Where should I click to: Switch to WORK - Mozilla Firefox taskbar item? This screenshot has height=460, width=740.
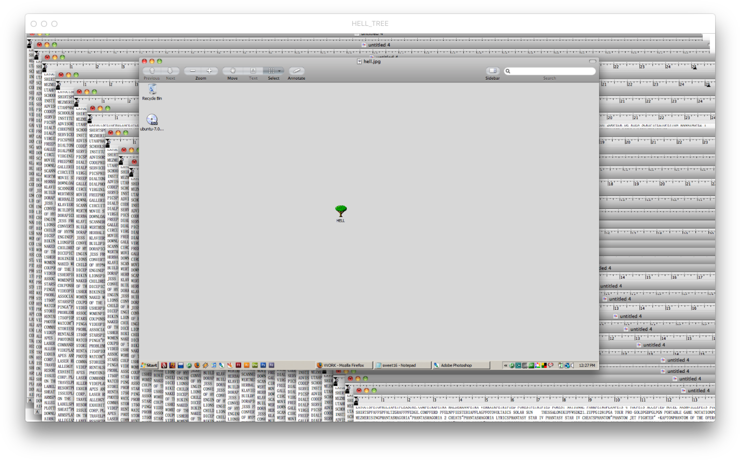344,365
